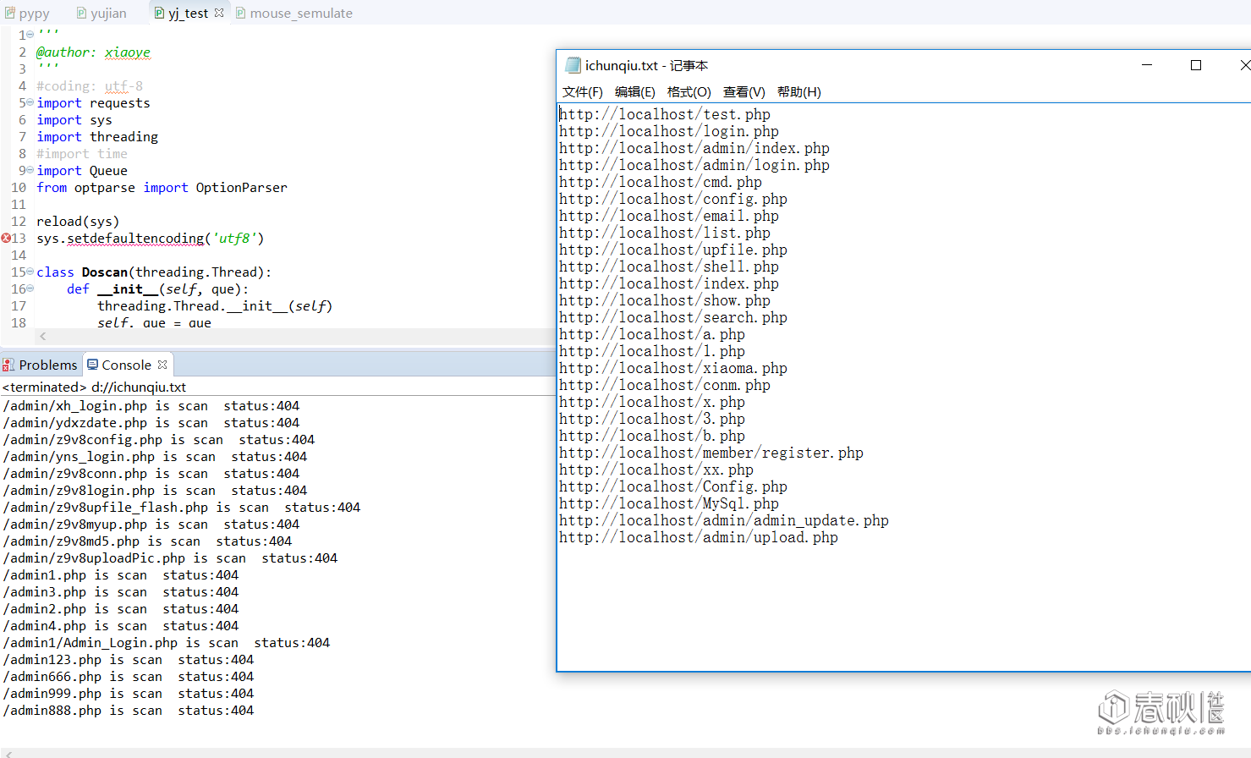Click the line http://localhost/cmd.php in Notepad
1251x758 pixels.
point(661,182)
